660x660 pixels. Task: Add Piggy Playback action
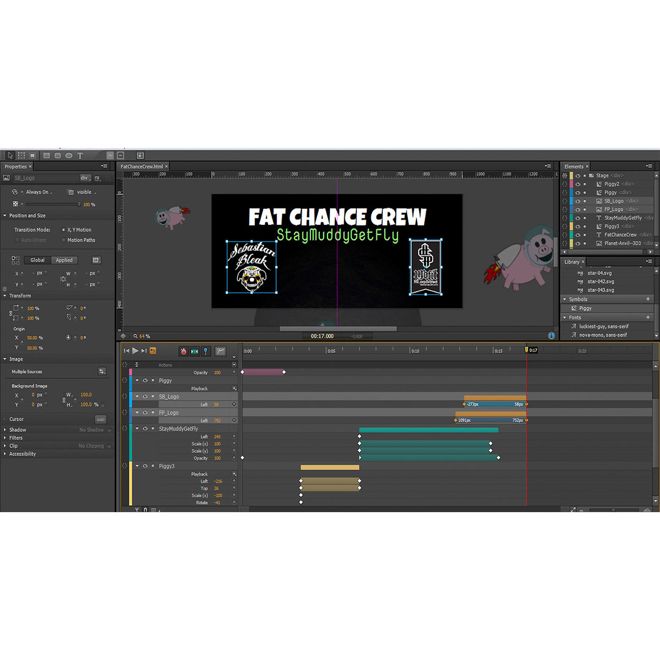(x=234, y=389)
